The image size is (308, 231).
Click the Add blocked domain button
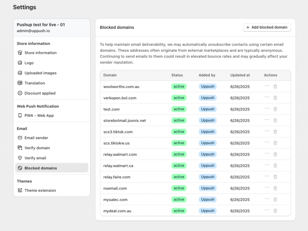[x=267, y=27]
